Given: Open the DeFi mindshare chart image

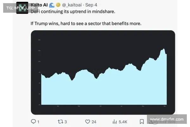Looking at the screenshot, I should [x=103, y=72].
